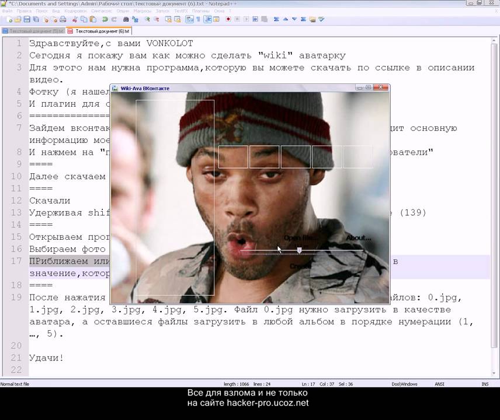Toggle the Word Wrap toolbar icon
The image size is (500, 420).
[x=189, y=19]
